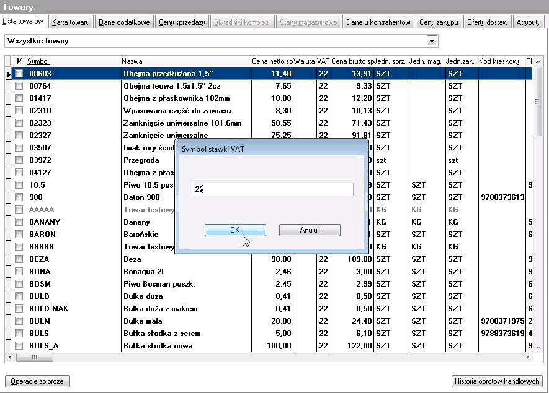The width and height of the screenshot is (549, 393).
Task: Click the vertical scrollbar up arrow
Action: pyautogui.click(x=538, y=61)
